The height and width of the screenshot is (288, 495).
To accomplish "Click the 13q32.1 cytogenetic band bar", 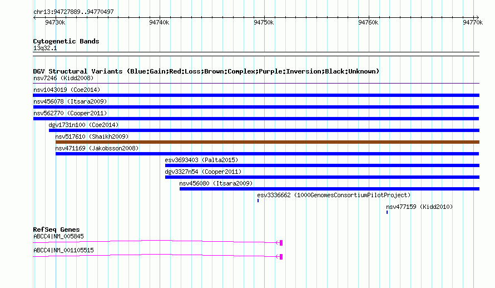I will (256, 54).
